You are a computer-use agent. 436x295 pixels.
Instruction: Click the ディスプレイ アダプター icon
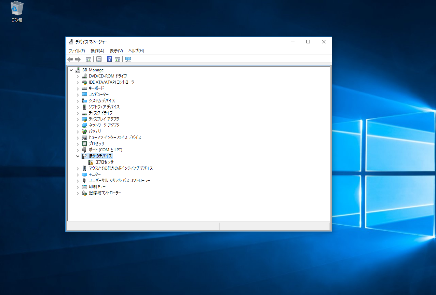(84, 119)
